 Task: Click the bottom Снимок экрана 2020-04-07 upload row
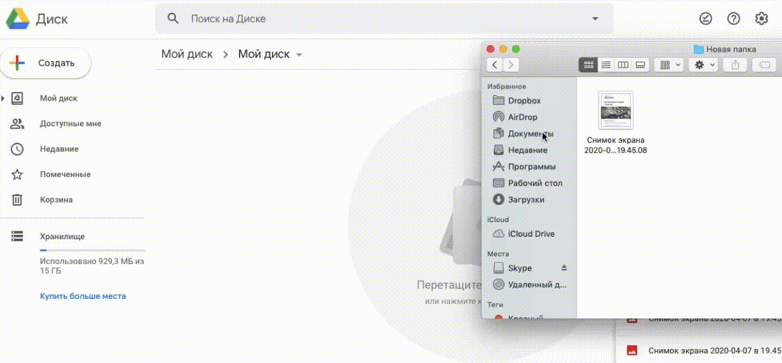(x=698, y=350)
